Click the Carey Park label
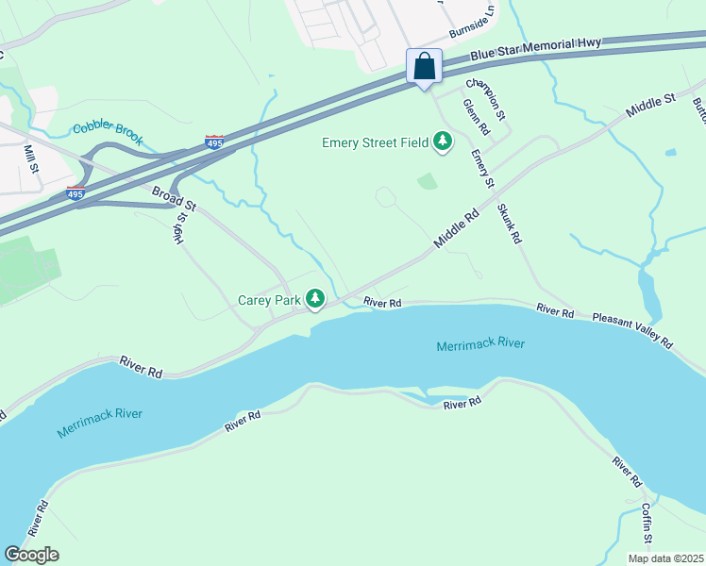706x566 pixels. tap(269, 300)
